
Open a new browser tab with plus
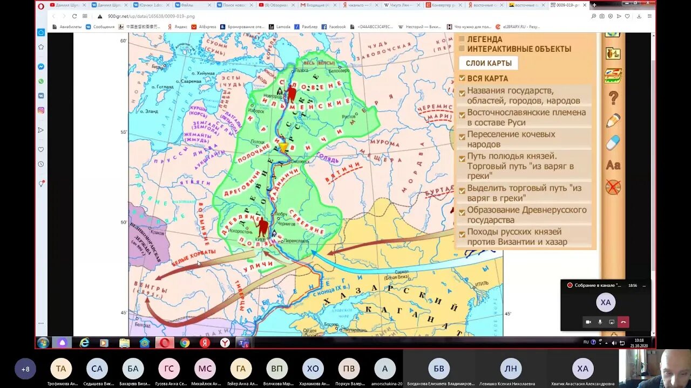tap(594, 5)
